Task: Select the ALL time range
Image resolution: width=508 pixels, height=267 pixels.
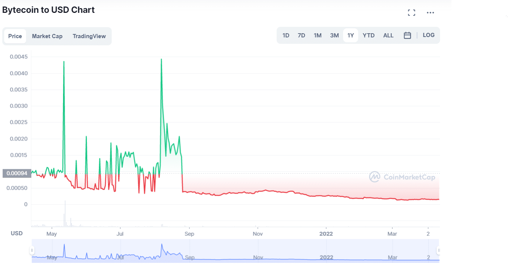Action: click(388, 35)
